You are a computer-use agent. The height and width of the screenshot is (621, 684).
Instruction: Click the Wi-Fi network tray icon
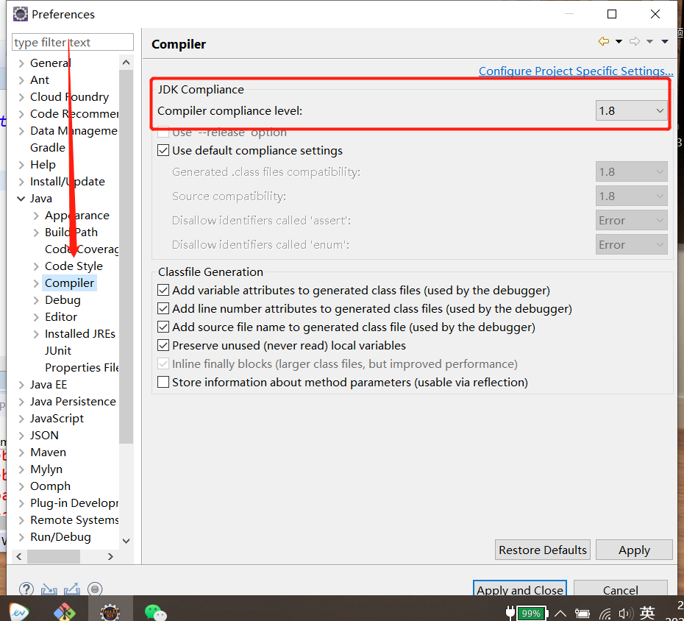tap(605, 614)
